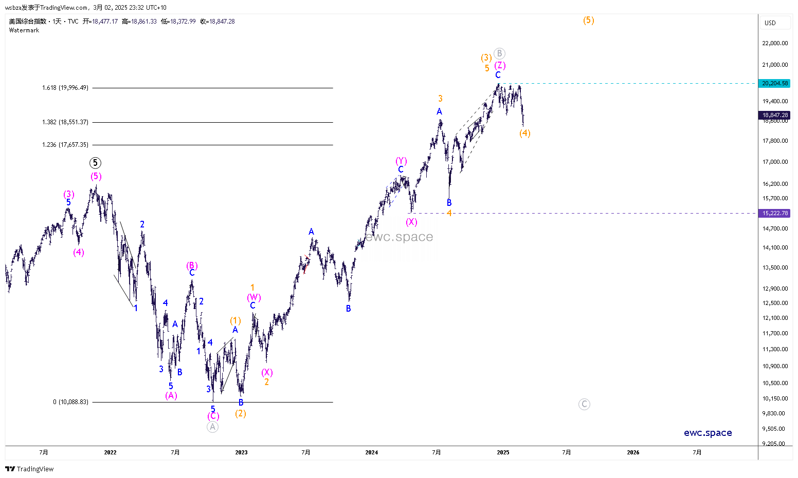Screen dimensions: 798x478
Task: Click the grey circled C wave label
Action: pos(584,404)
